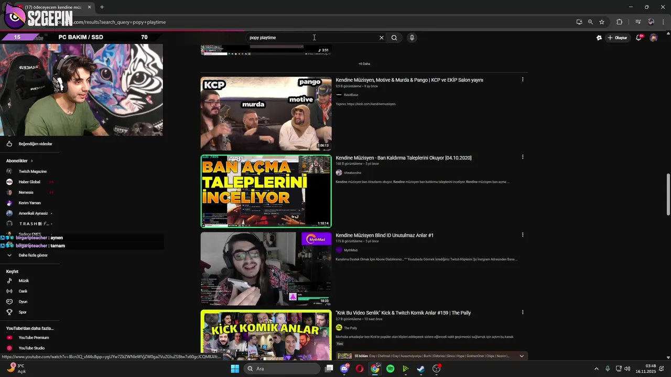
Task: Expand '+6 Daha' results
Action: point(364,64)
